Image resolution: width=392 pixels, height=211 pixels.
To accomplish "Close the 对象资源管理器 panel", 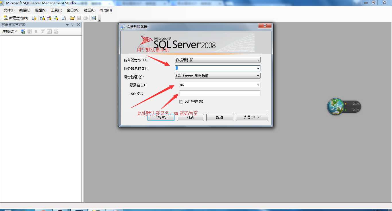I will coord(78,25).
